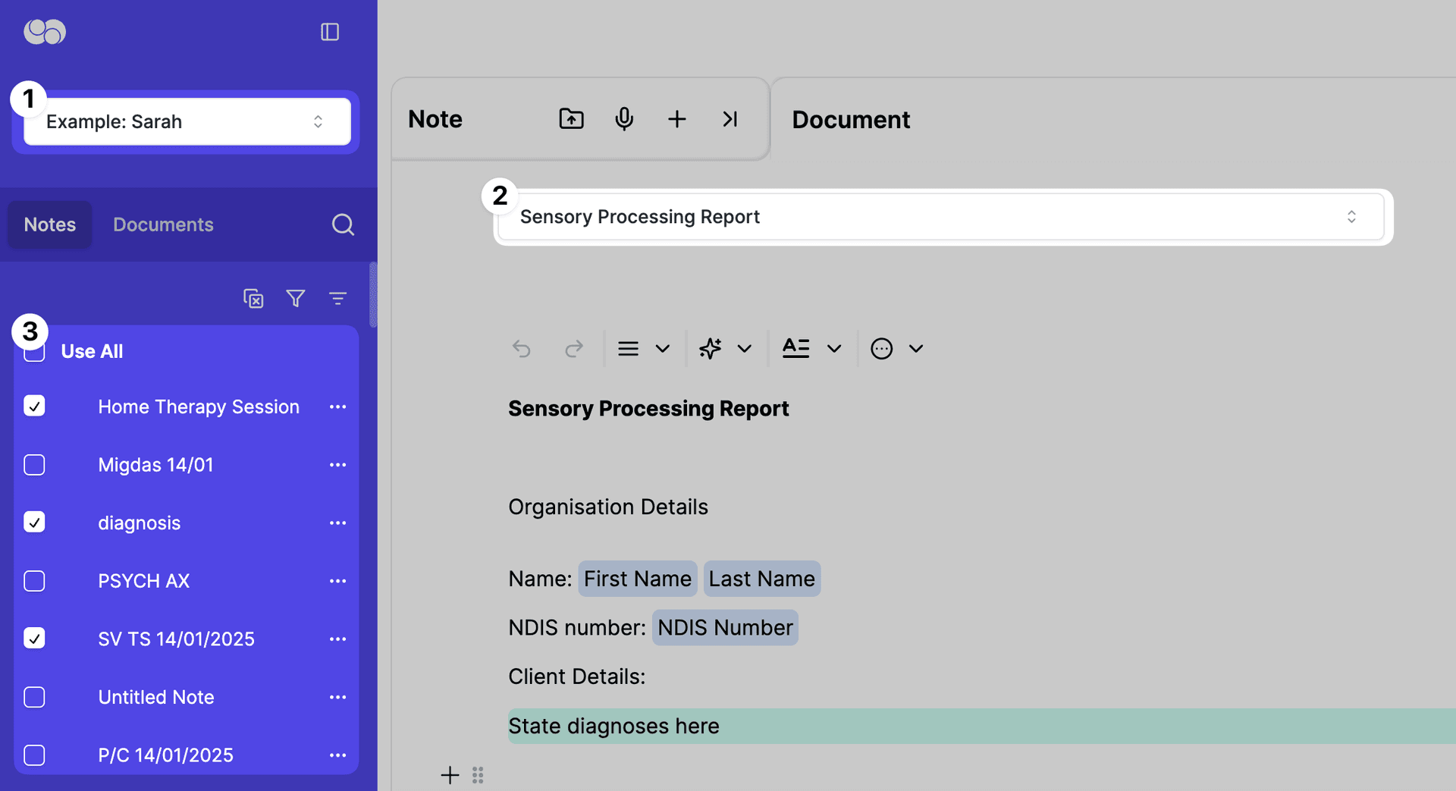Open a note using the folder upload icon
Screen dimensions: 1456x791
(x=571, y=119)
